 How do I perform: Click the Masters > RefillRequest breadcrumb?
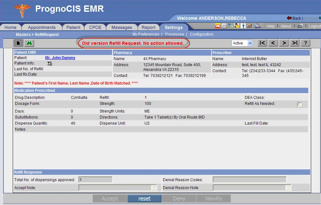37,34
